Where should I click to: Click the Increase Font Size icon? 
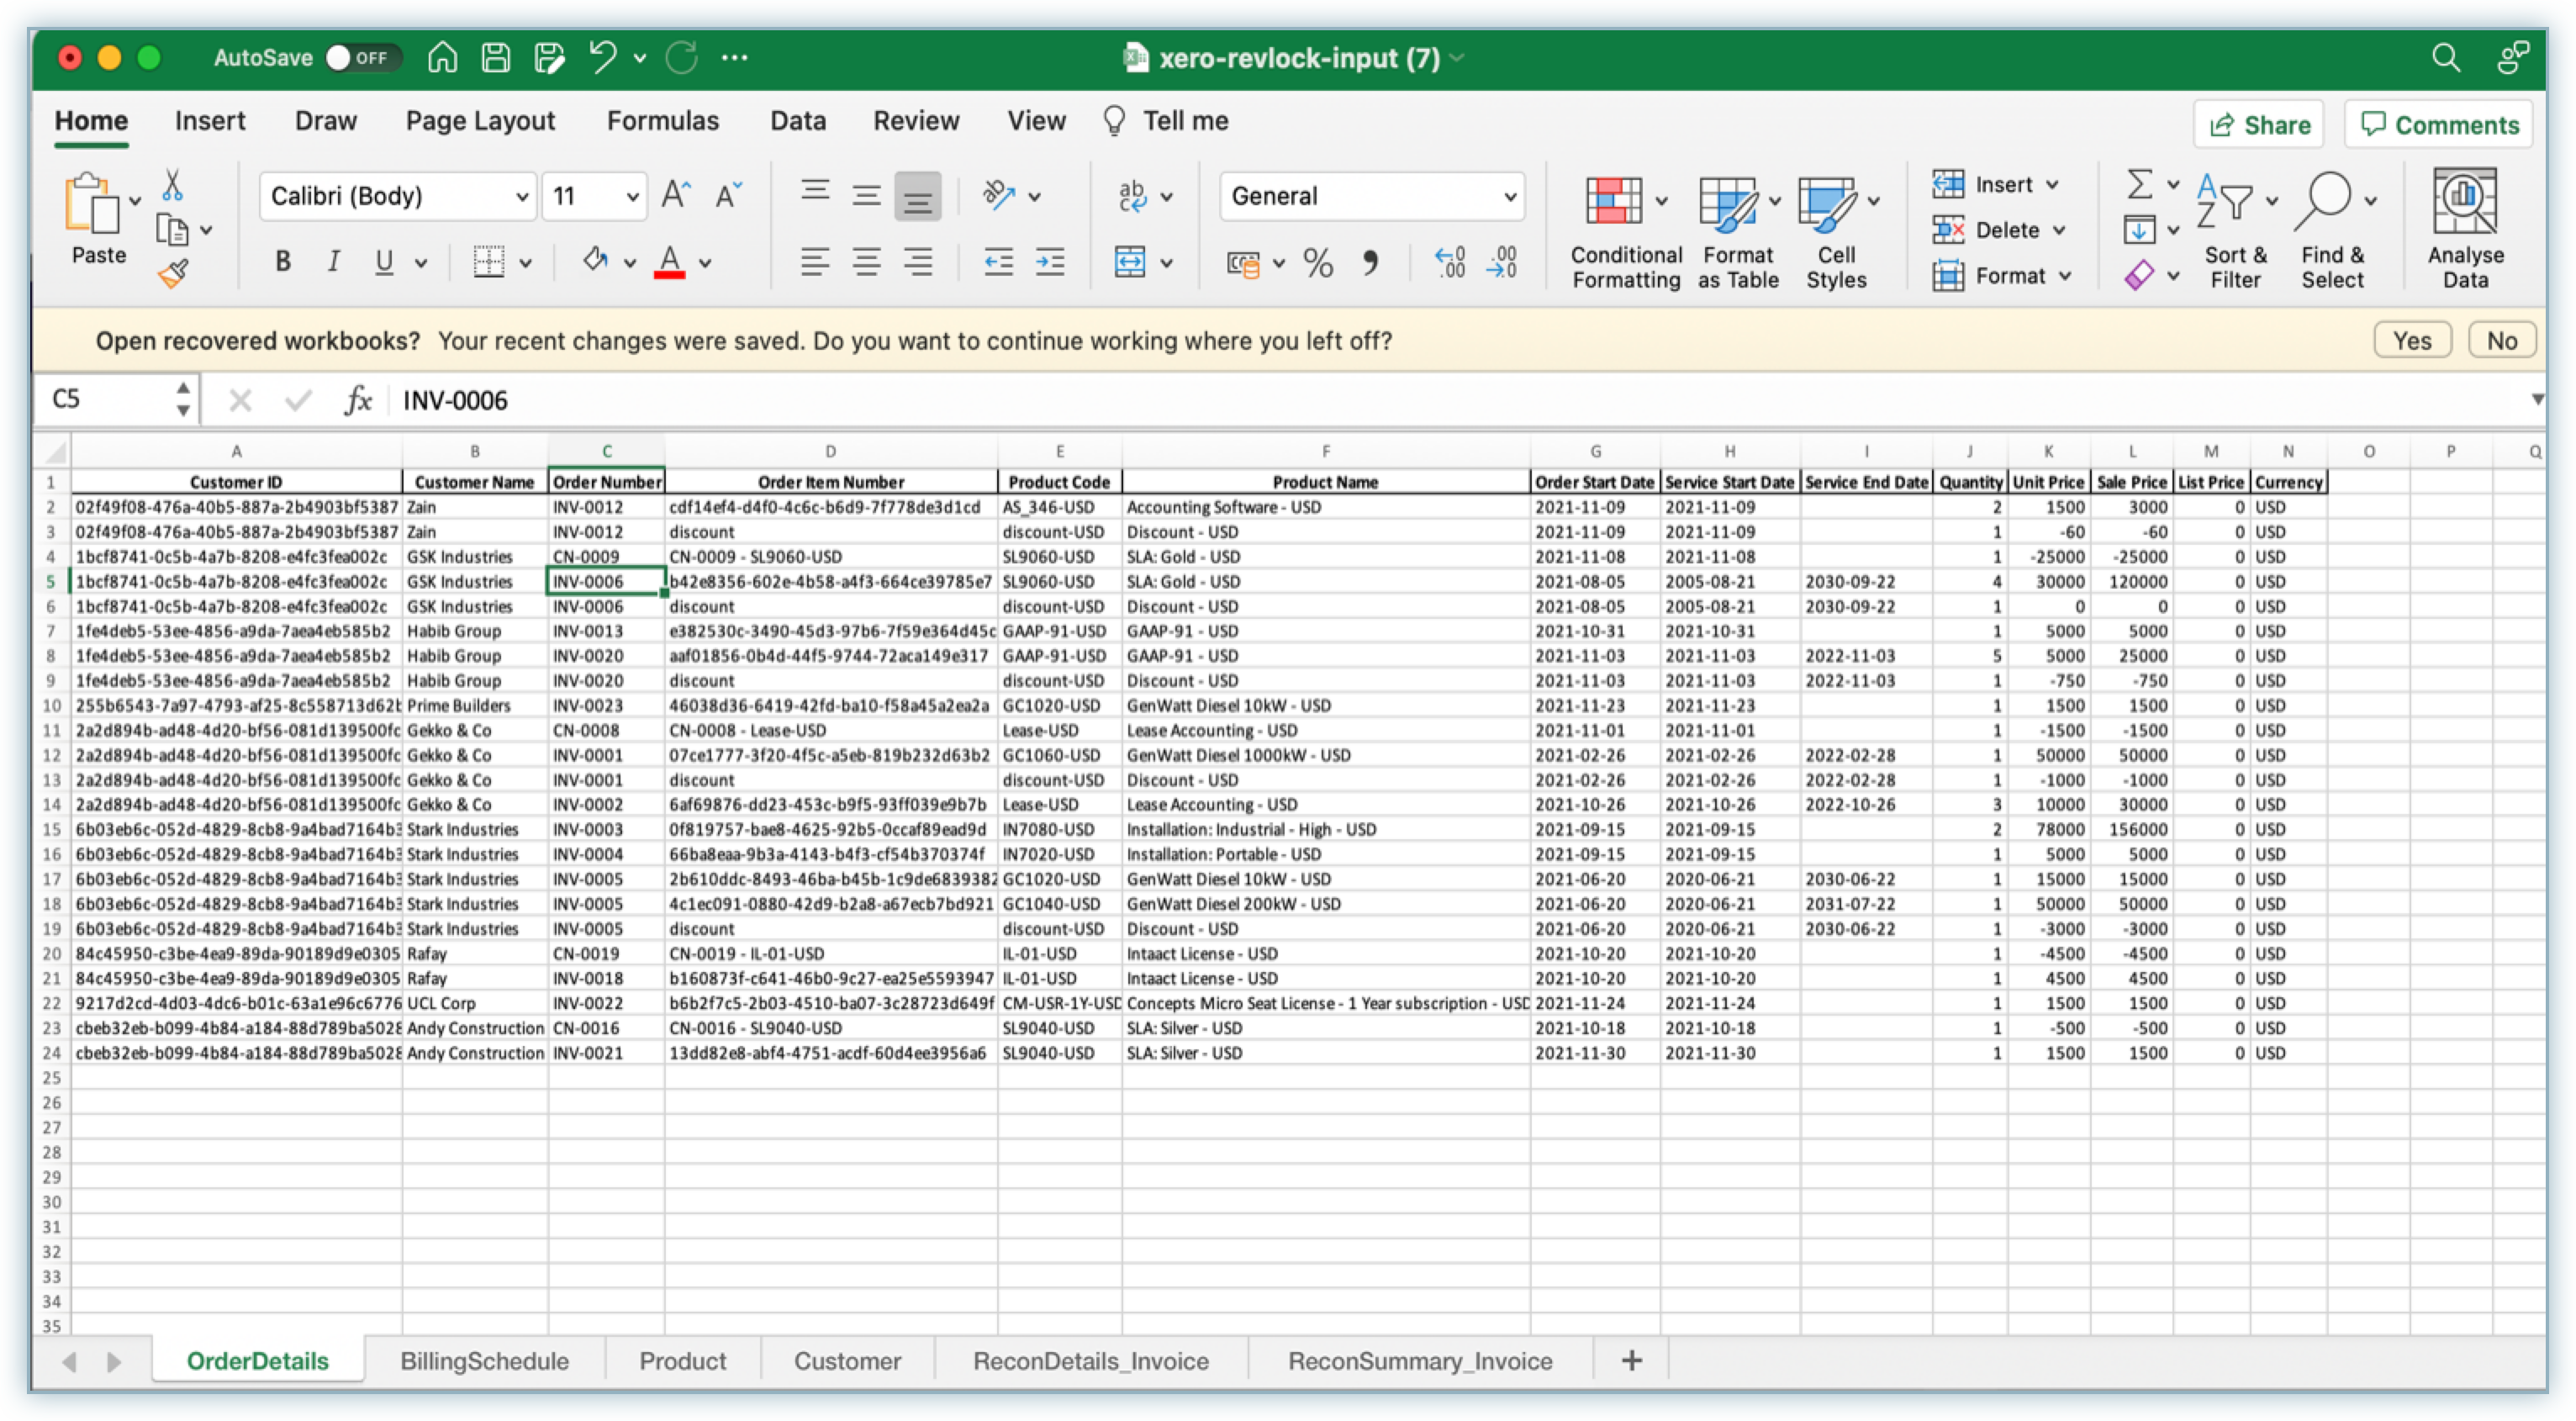[x=676, y=195]
